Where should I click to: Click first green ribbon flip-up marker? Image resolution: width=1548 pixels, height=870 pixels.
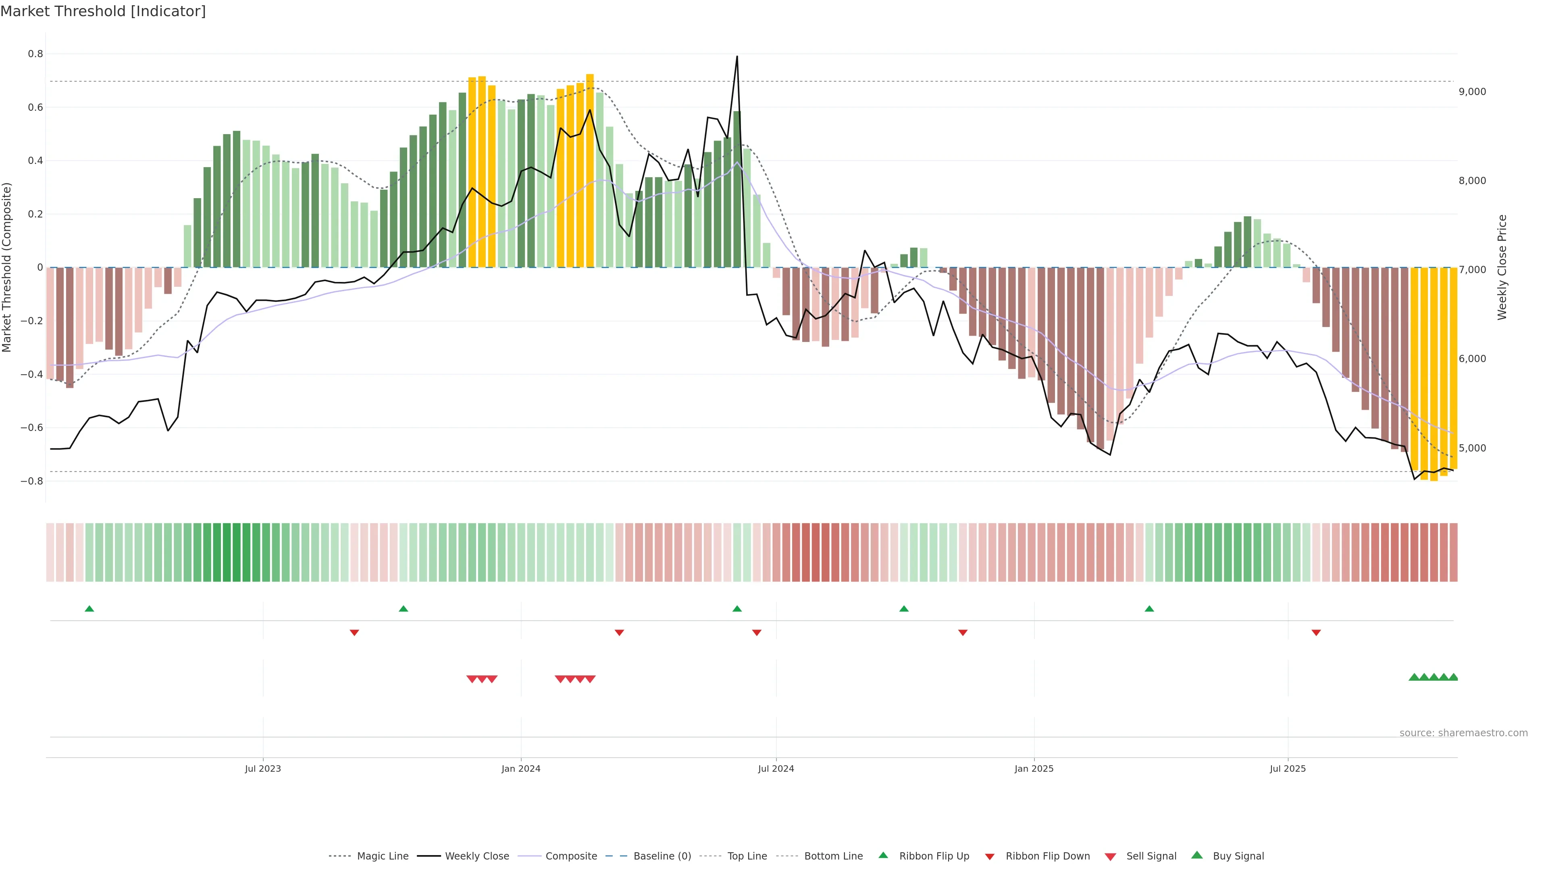click(x=89, y=609)
